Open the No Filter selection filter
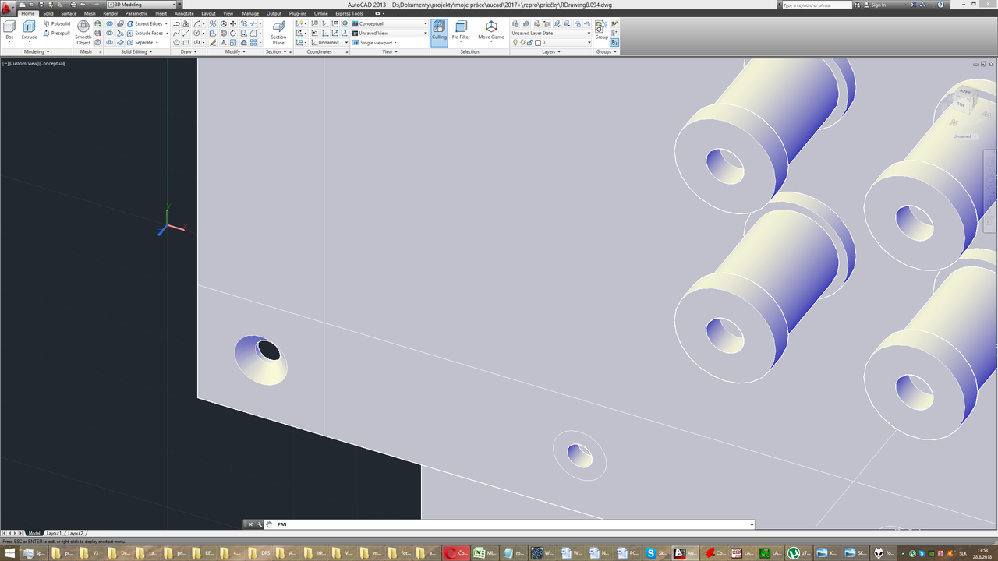This screenshot has height=561, width=998. tap(461, 31)
